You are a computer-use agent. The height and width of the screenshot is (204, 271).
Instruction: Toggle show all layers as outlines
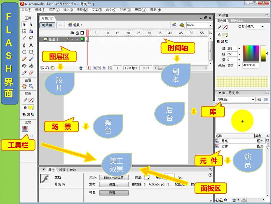pyautogui.click(x=82, y=33)
